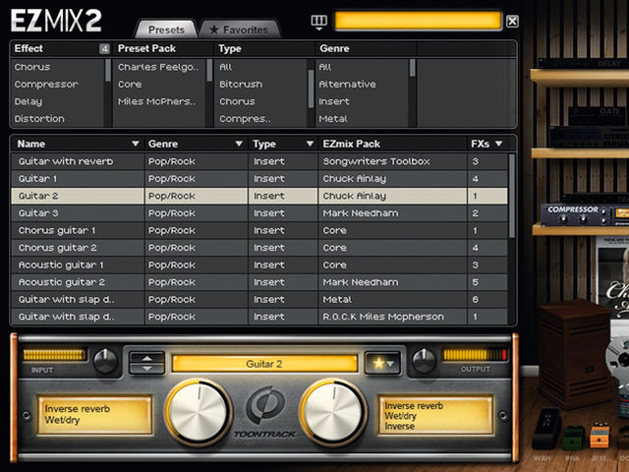Click the wah pedal on the floor
This screenshot has width=629, height=472.
coord(546,429)
